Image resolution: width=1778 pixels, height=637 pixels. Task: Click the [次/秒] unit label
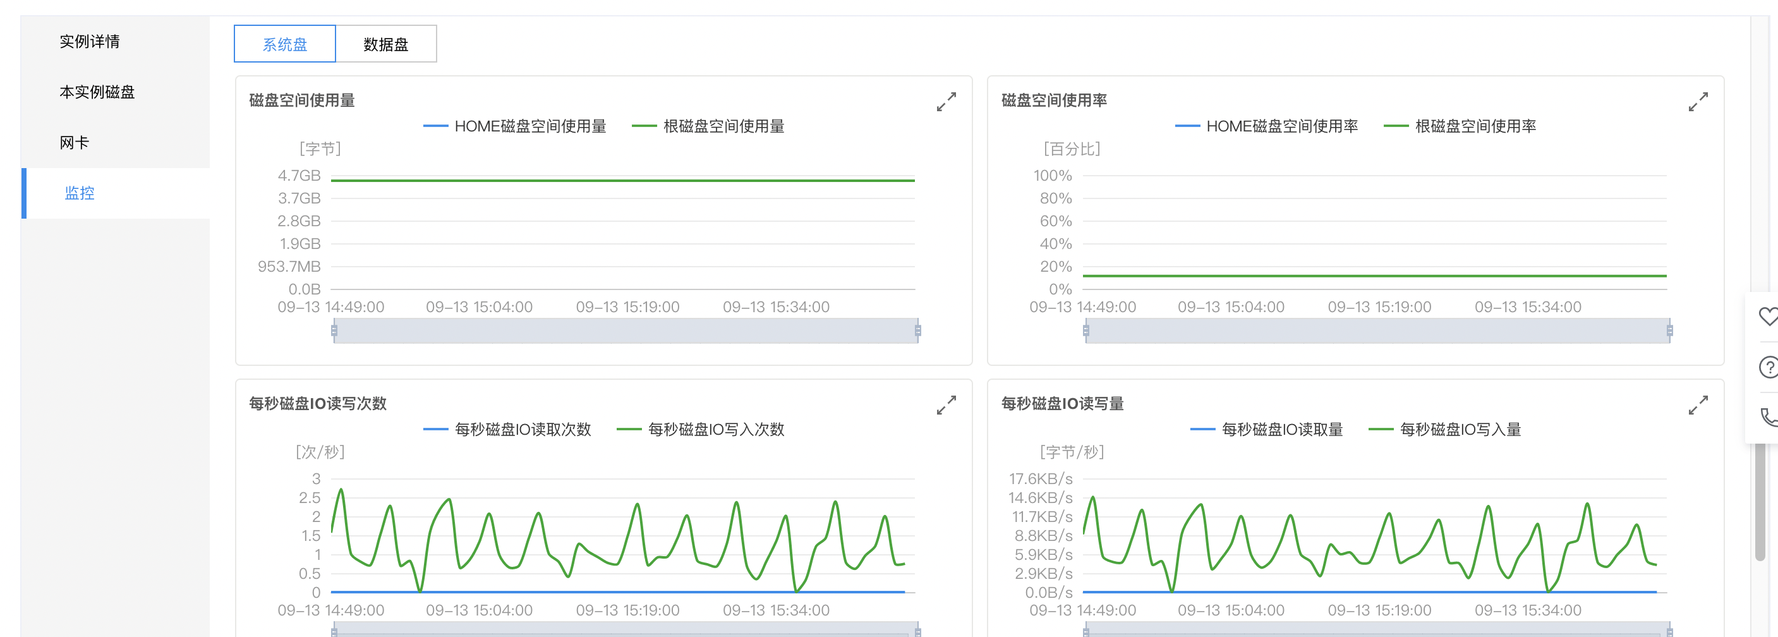point(320,452)
